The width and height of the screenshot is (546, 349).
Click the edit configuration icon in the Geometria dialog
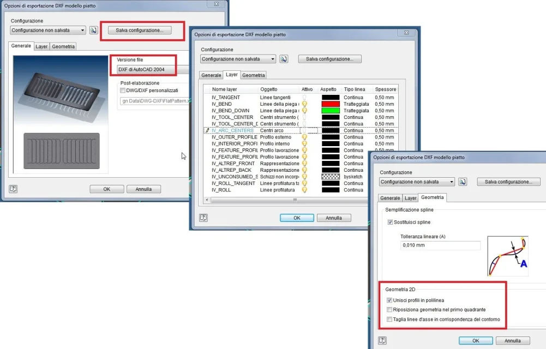pos(463,182)
